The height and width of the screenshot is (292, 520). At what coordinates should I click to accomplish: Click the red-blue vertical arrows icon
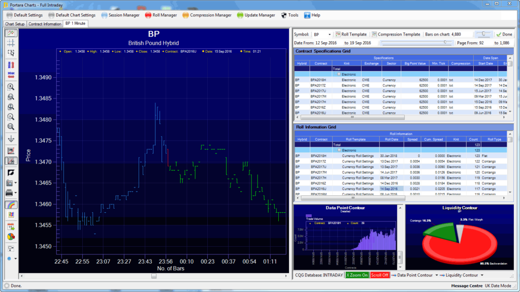click(11, 65)
